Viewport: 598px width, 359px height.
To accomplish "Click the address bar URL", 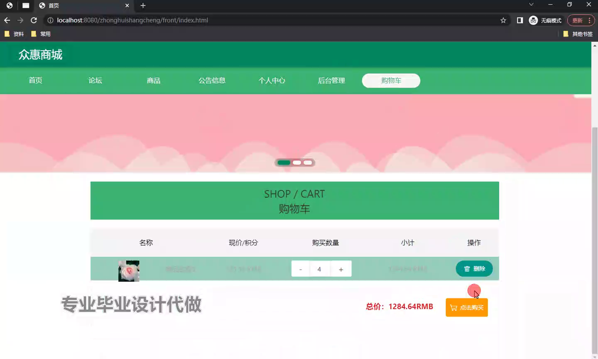I will [132, 20].
